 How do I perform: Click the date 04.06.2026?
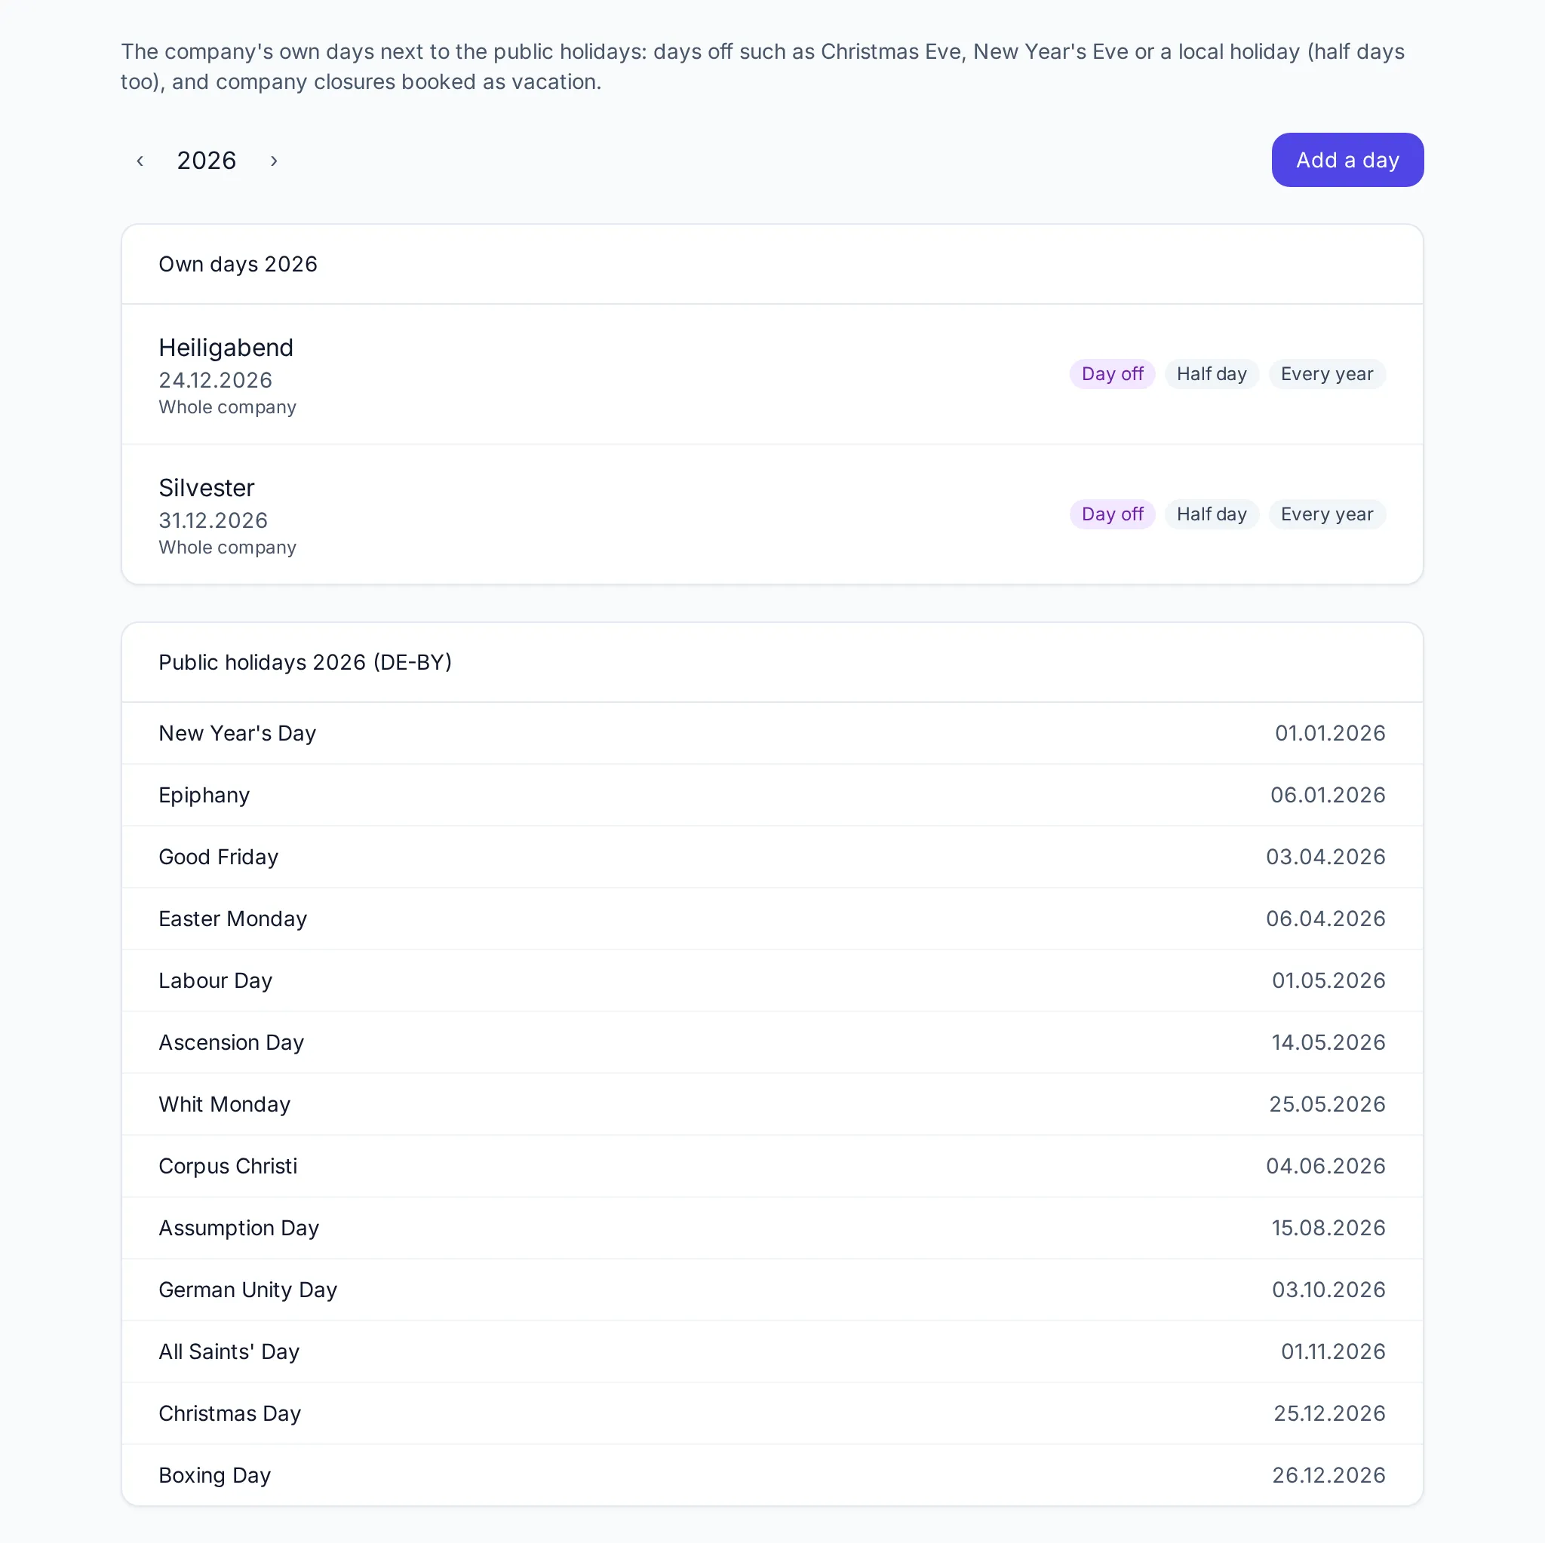pos(1325,1166)
